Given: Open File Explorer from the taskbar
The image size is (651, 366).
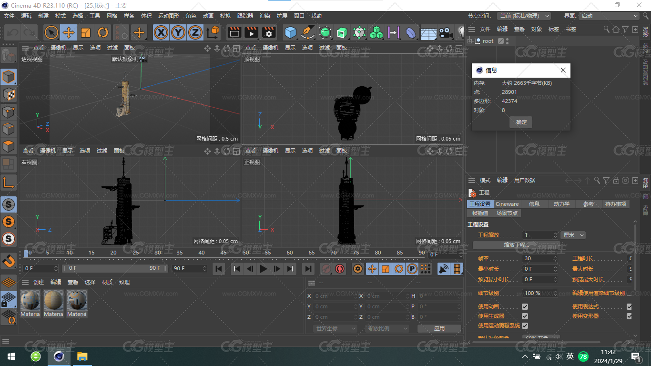Looking at the screenshot, I should [x=82, y=356].
